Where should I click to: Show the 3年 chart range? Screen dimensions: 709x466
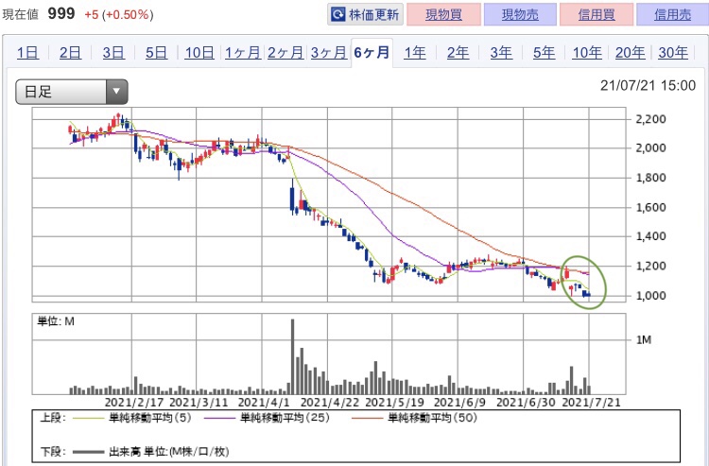[x=501, y=53]
